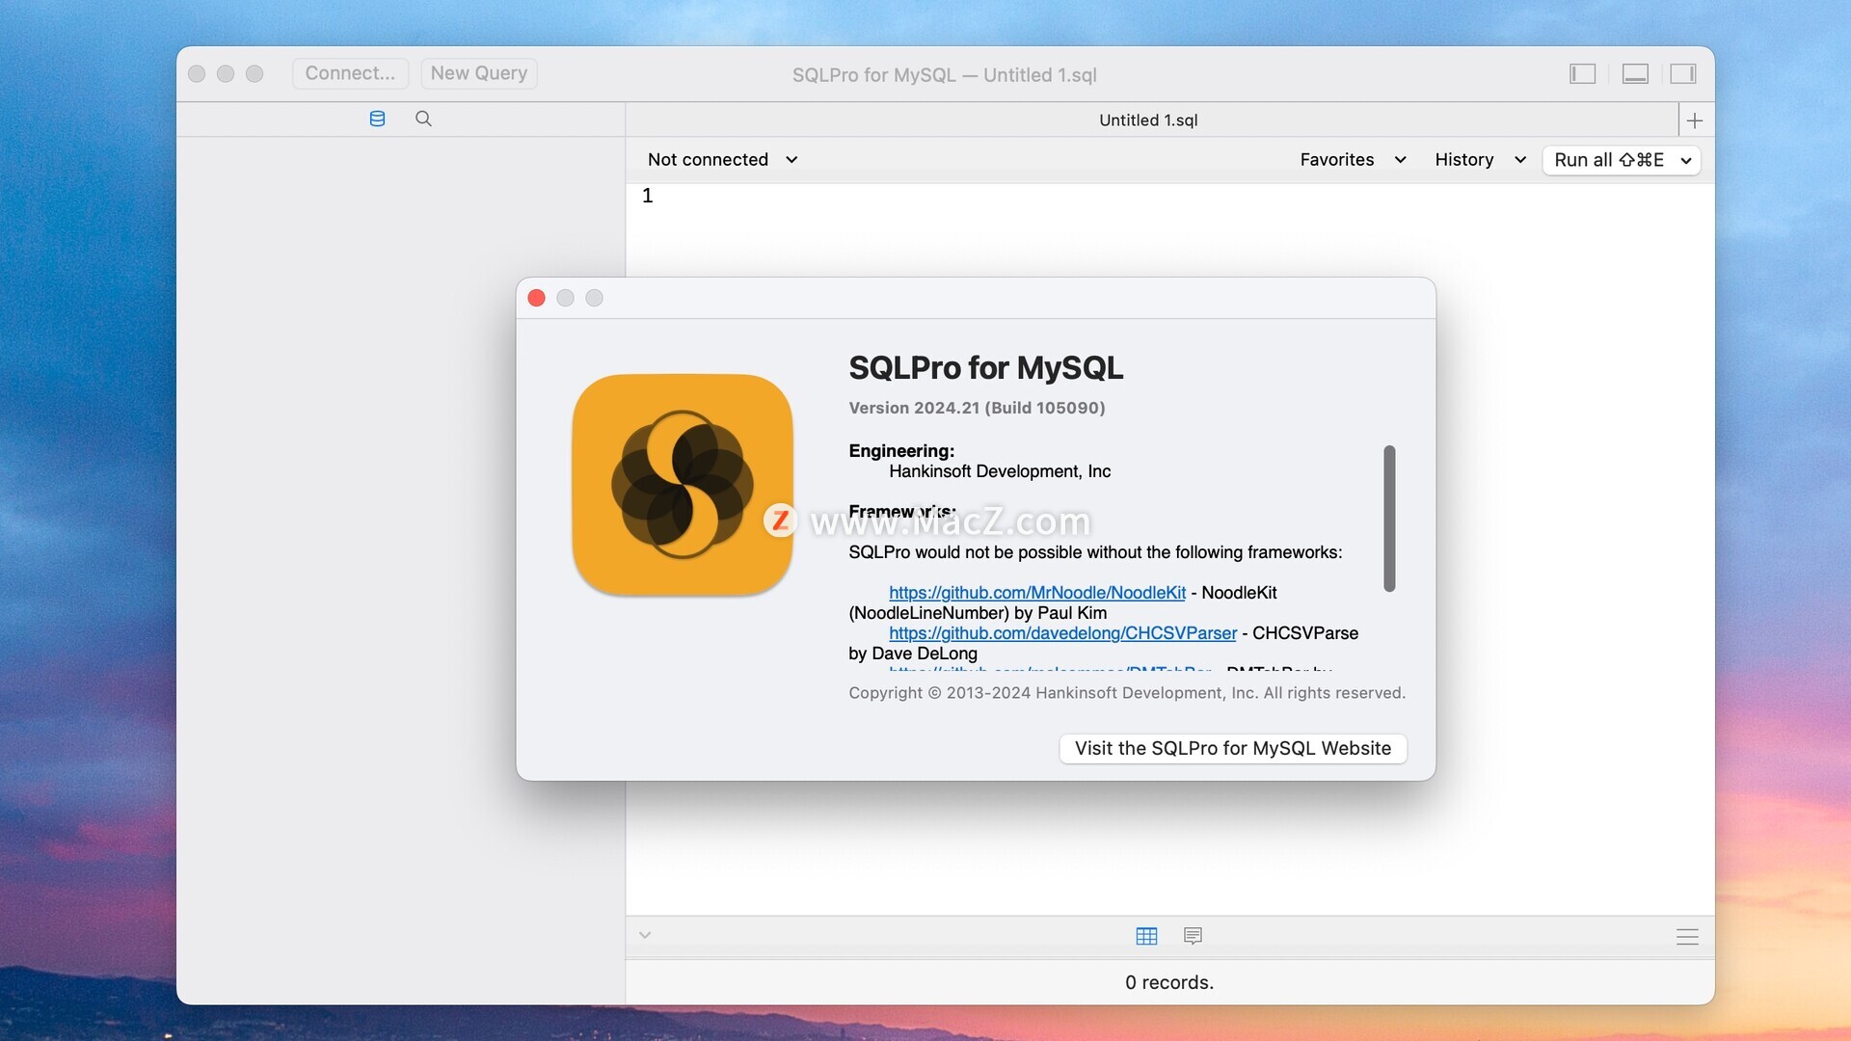Click the About window credits scrollbar
Screen dimensions: 1851x1041
pos(1389,519)
